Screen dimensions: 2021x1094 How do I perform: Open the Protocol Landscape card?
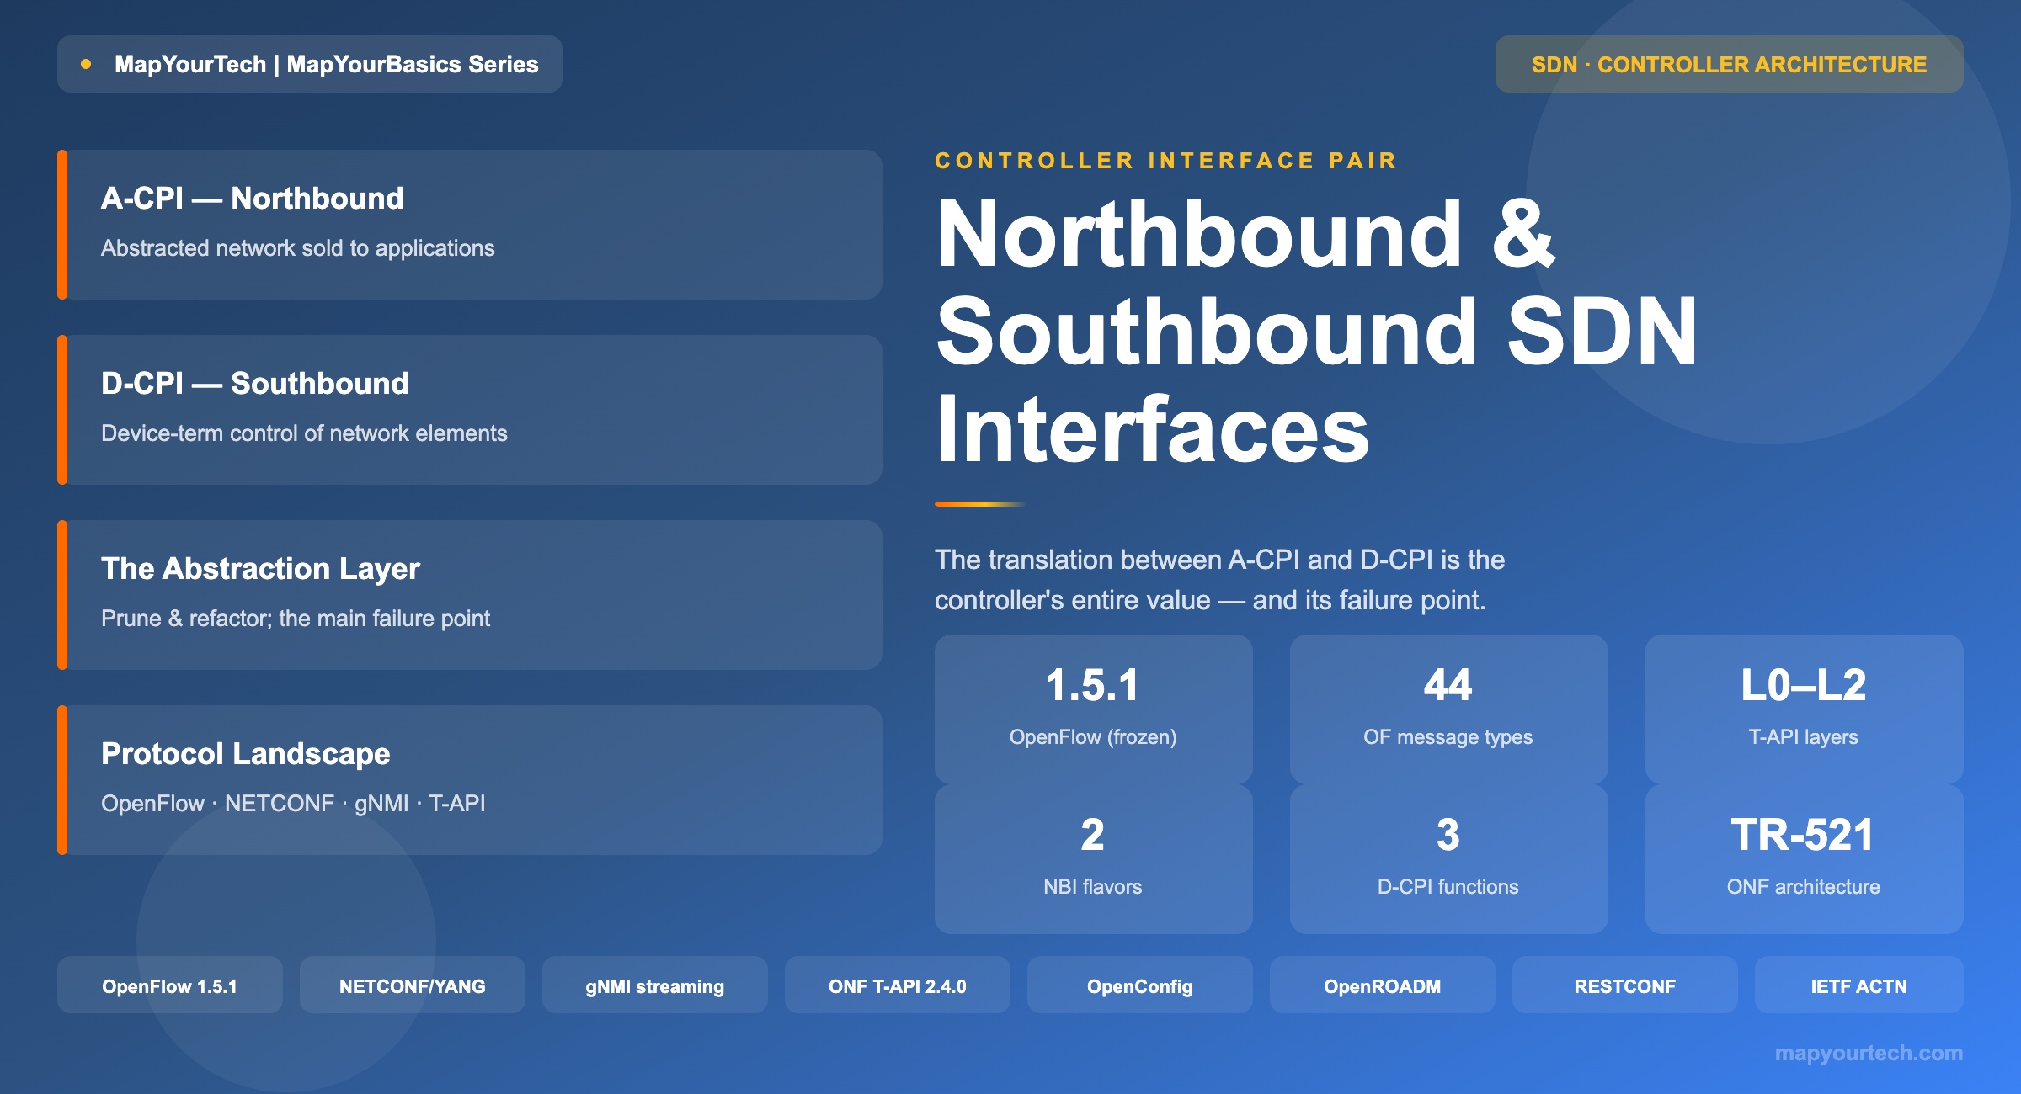(470, 780)
